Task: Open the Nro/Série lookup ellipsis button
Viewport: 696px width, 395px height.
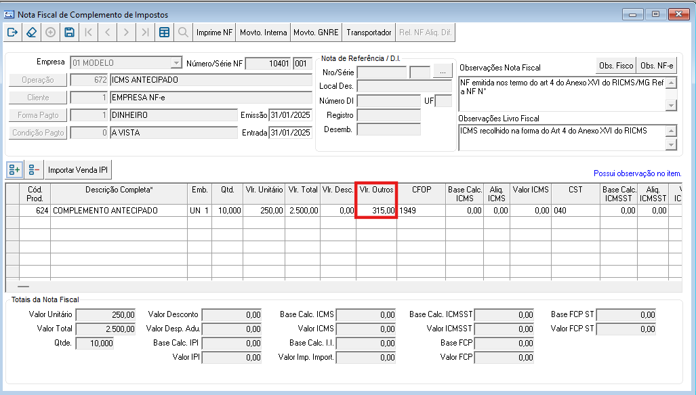Action: tap(443, 71)
